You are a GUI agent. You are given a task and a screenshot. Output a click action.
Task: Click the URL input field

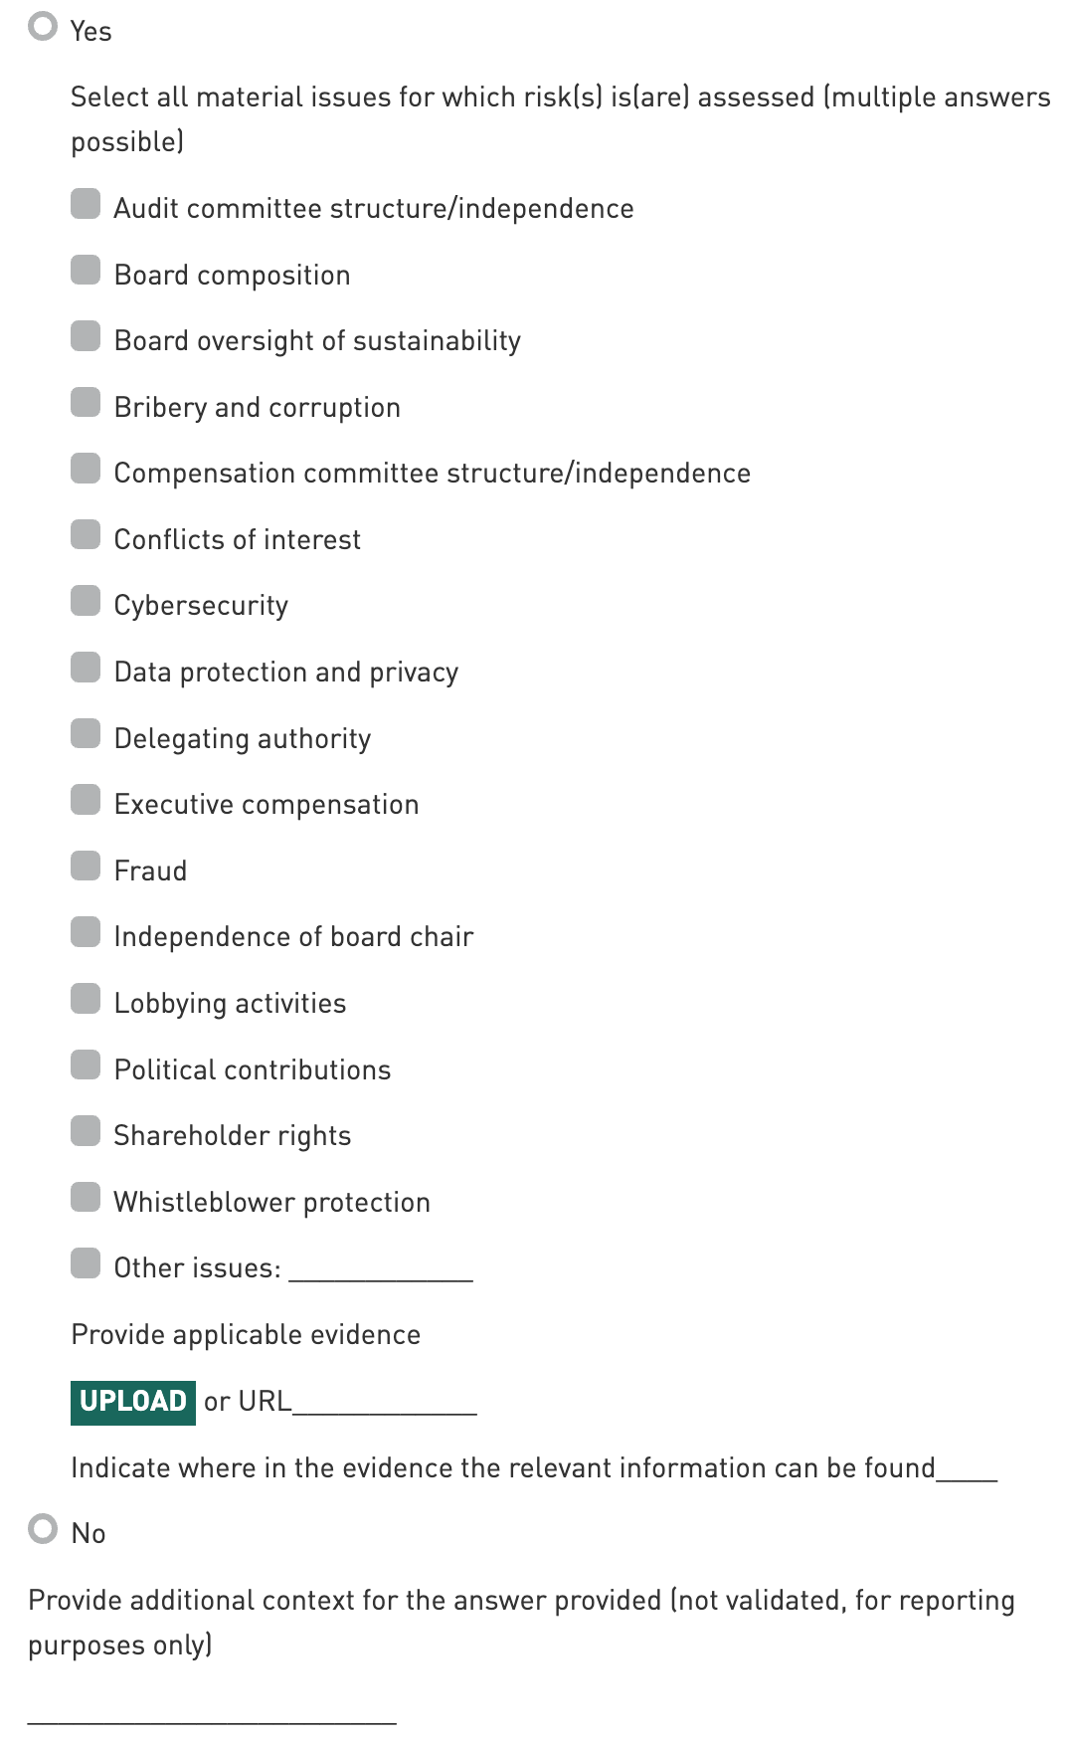pyautogui.click(x=385, y=1402)
